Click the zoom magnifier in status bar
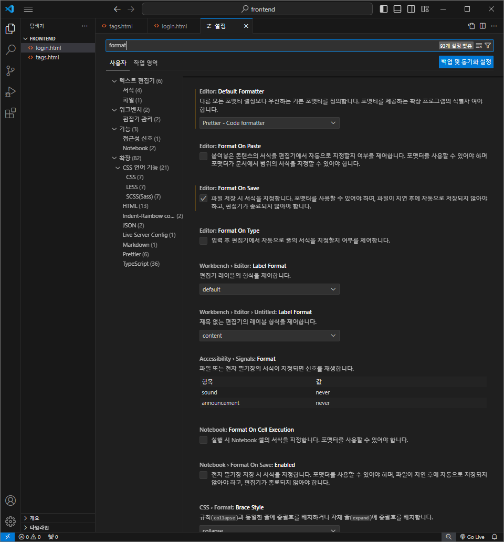504x542 pixels. click(x=448, y=537)
